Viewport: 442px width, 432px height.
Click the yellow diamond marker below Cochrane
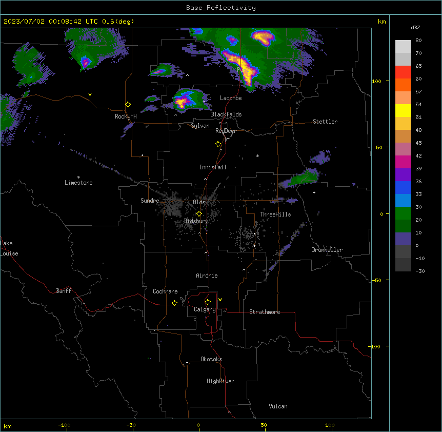coord(174,303)
